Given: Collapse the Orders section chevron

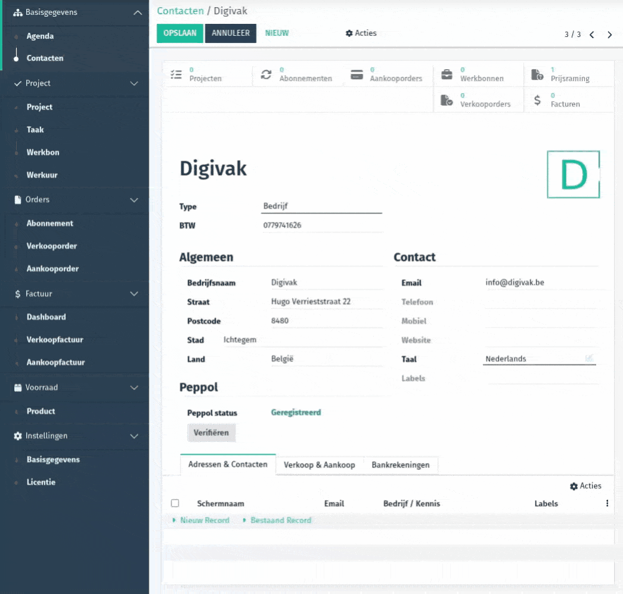Looking at the screenshot, I should point(134,200).
